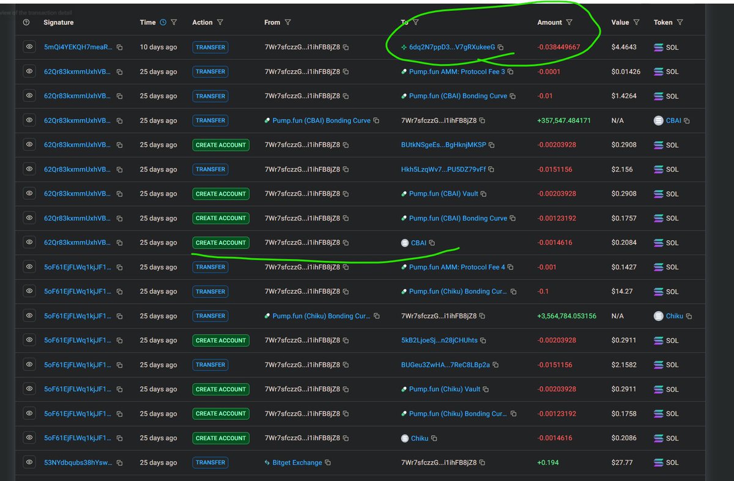Click SOL token icon in $4.4643 row
The width and height of the screenshot is (734, 481).
[x=659, y=47]
